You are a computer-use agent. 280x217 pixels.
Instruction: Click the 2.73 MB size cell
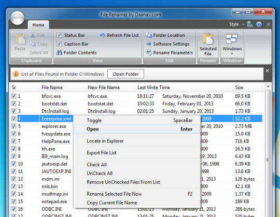[x=243, y=126]
